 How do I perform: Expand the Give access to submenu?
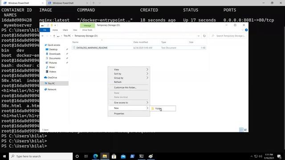129,103
